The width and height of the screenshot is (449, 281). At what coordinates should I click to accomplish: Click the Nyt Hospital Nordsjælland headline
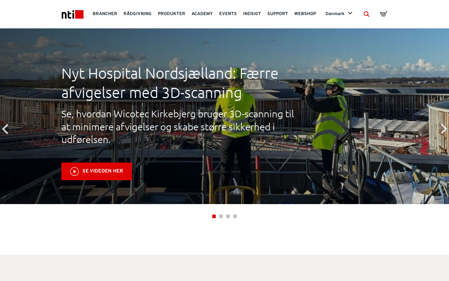(170, 83)
